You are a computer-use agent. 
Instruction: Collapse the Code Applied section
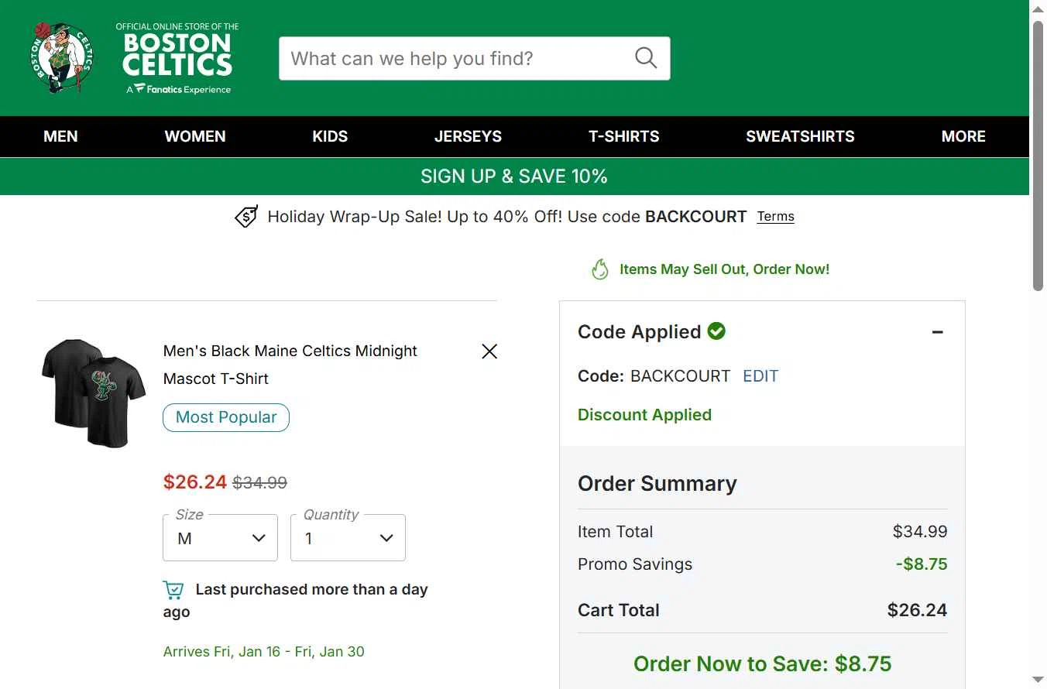(938, 332)
